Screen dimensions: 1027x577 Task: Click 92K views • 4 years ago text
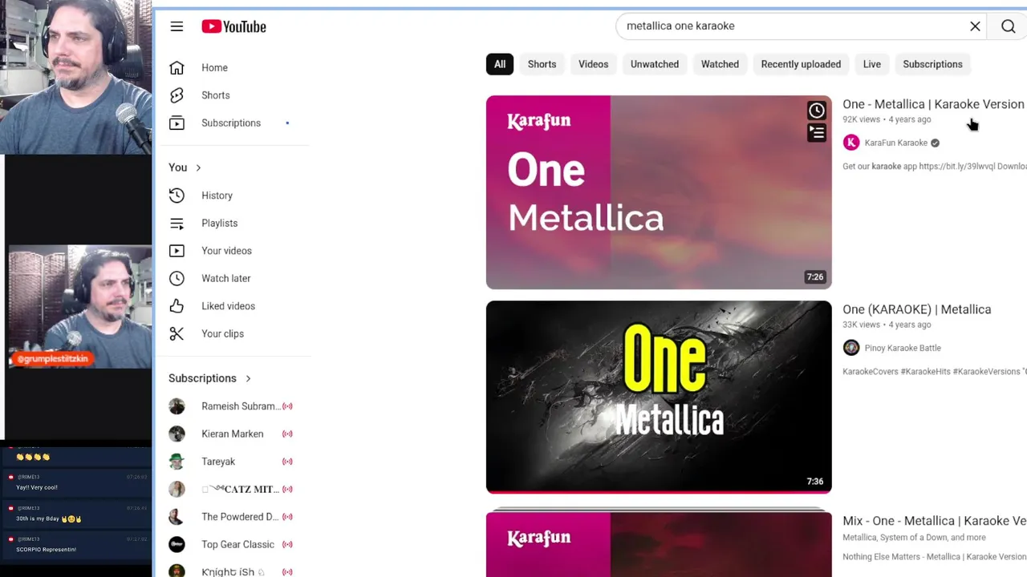pyautogui.click(x=887, y=119)
